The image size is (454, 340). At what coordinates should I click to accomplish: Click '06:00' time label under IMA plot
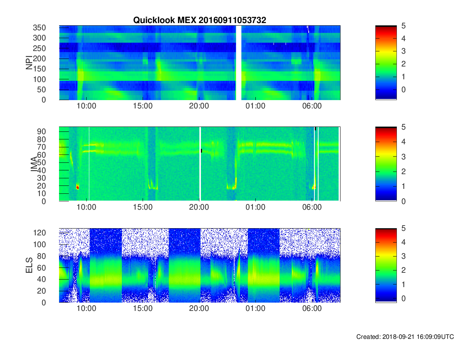click(312, 208)
